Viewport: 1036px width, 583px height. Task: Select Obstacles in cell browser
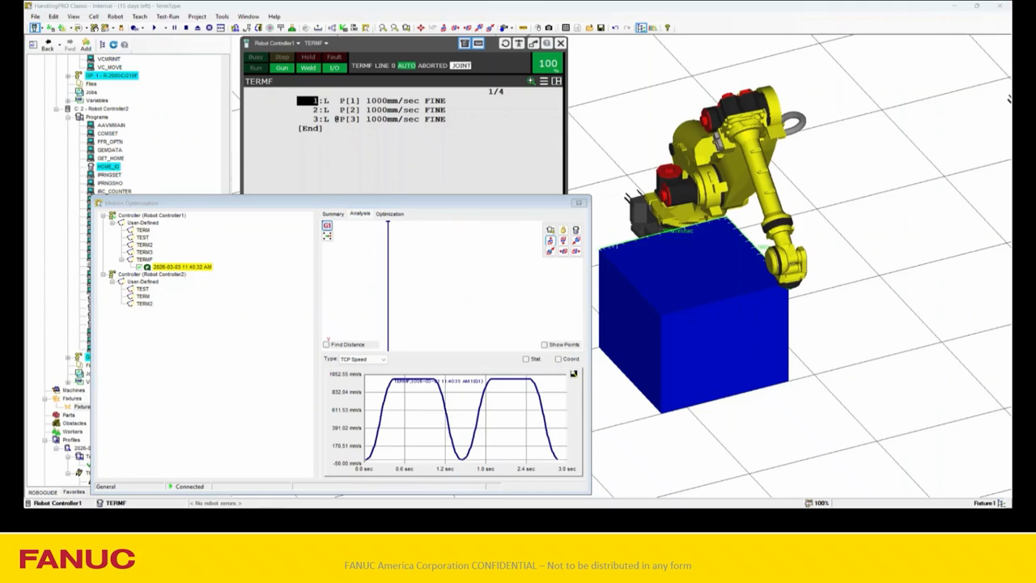74,423
